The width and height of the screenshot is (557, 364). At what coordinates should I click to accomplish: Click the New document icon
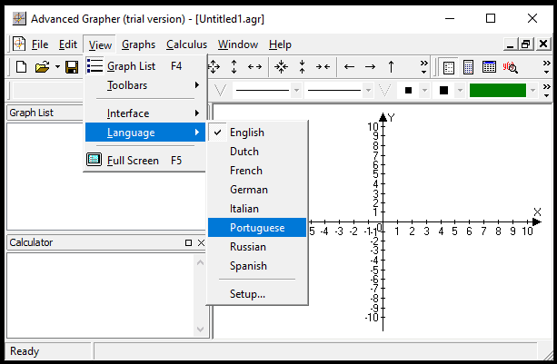22,66
